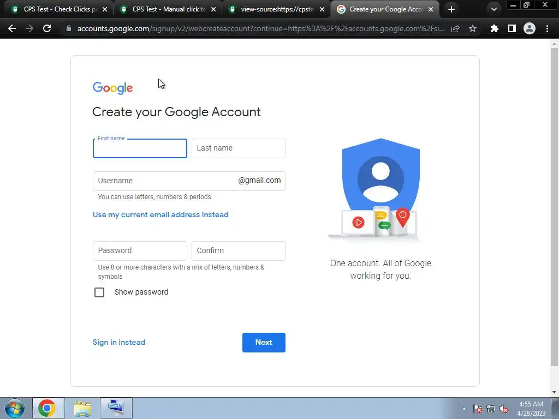Open the Windows Start menu
Viewport: 559px width, 419px height.
[x=15, y=408]
